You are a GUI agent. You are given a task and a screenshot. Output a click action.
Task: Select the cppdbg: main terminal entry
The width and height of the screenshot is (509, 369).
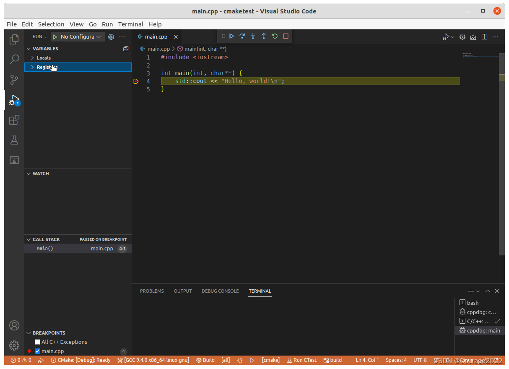(x=479, y=330)
